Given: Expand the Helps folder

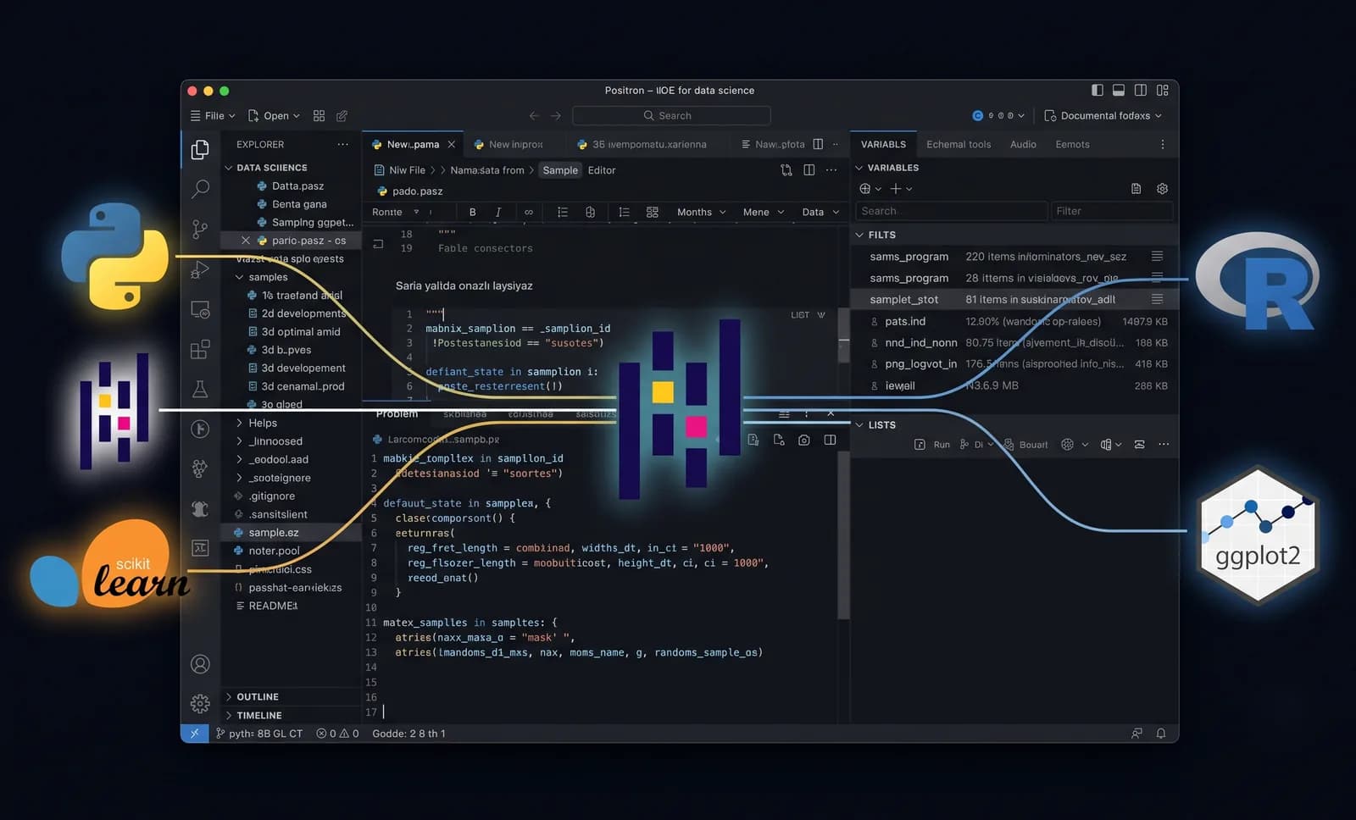Looking at the screenshot, I should (240, 423).
